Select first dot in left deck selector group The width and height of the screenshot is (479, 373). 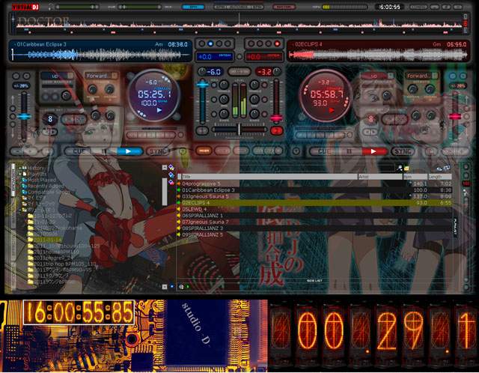[x=201, y=44]
